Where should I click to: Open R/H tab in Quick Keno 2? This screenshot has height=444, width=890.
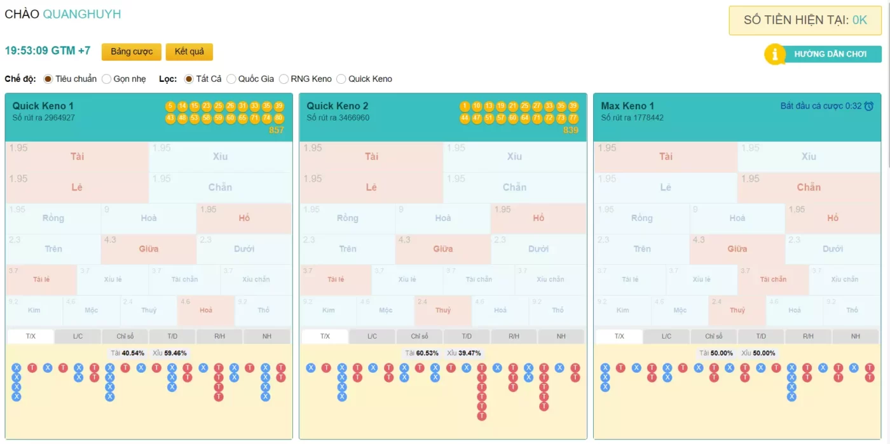[x=514, y=336]
